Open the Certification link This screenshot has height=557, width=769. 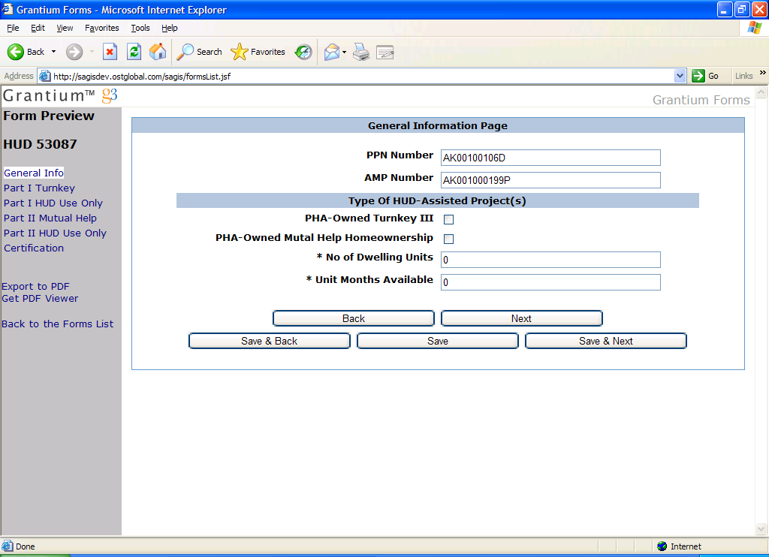[34, 248]
